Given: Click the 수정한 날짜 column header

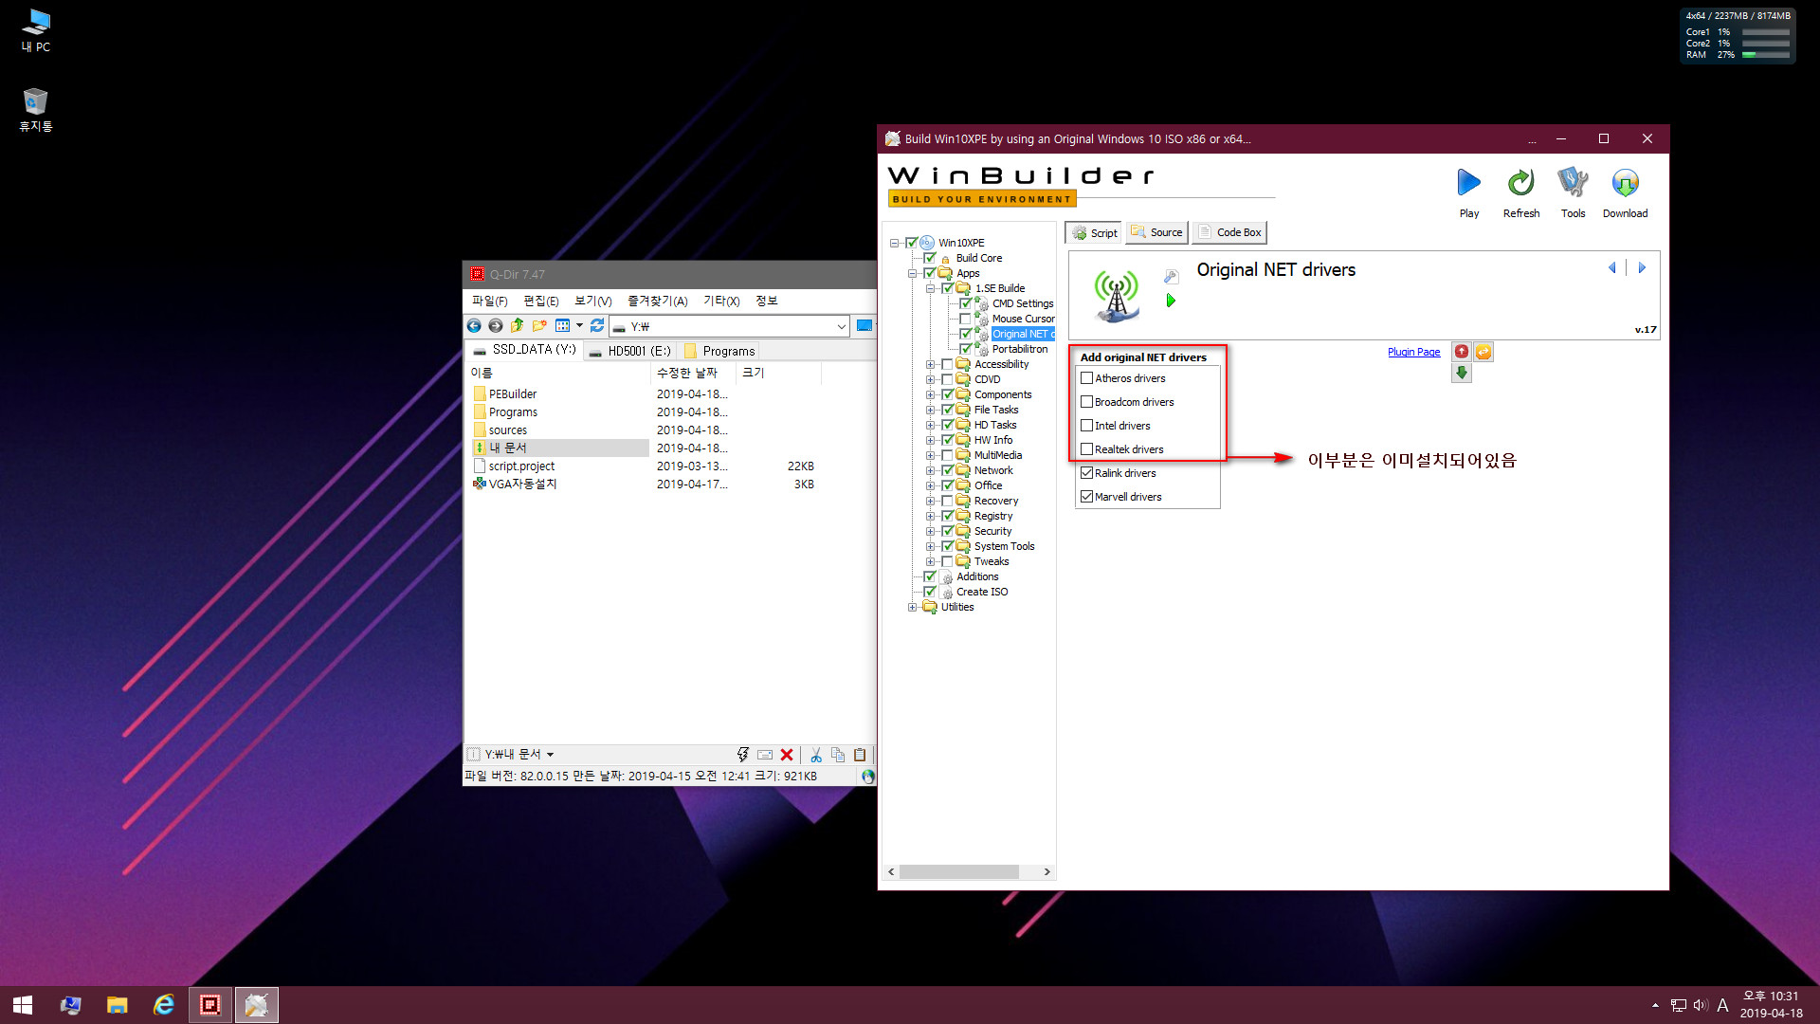Looking at the screenshot, I should pyautogui.click(x=692, y=373).
